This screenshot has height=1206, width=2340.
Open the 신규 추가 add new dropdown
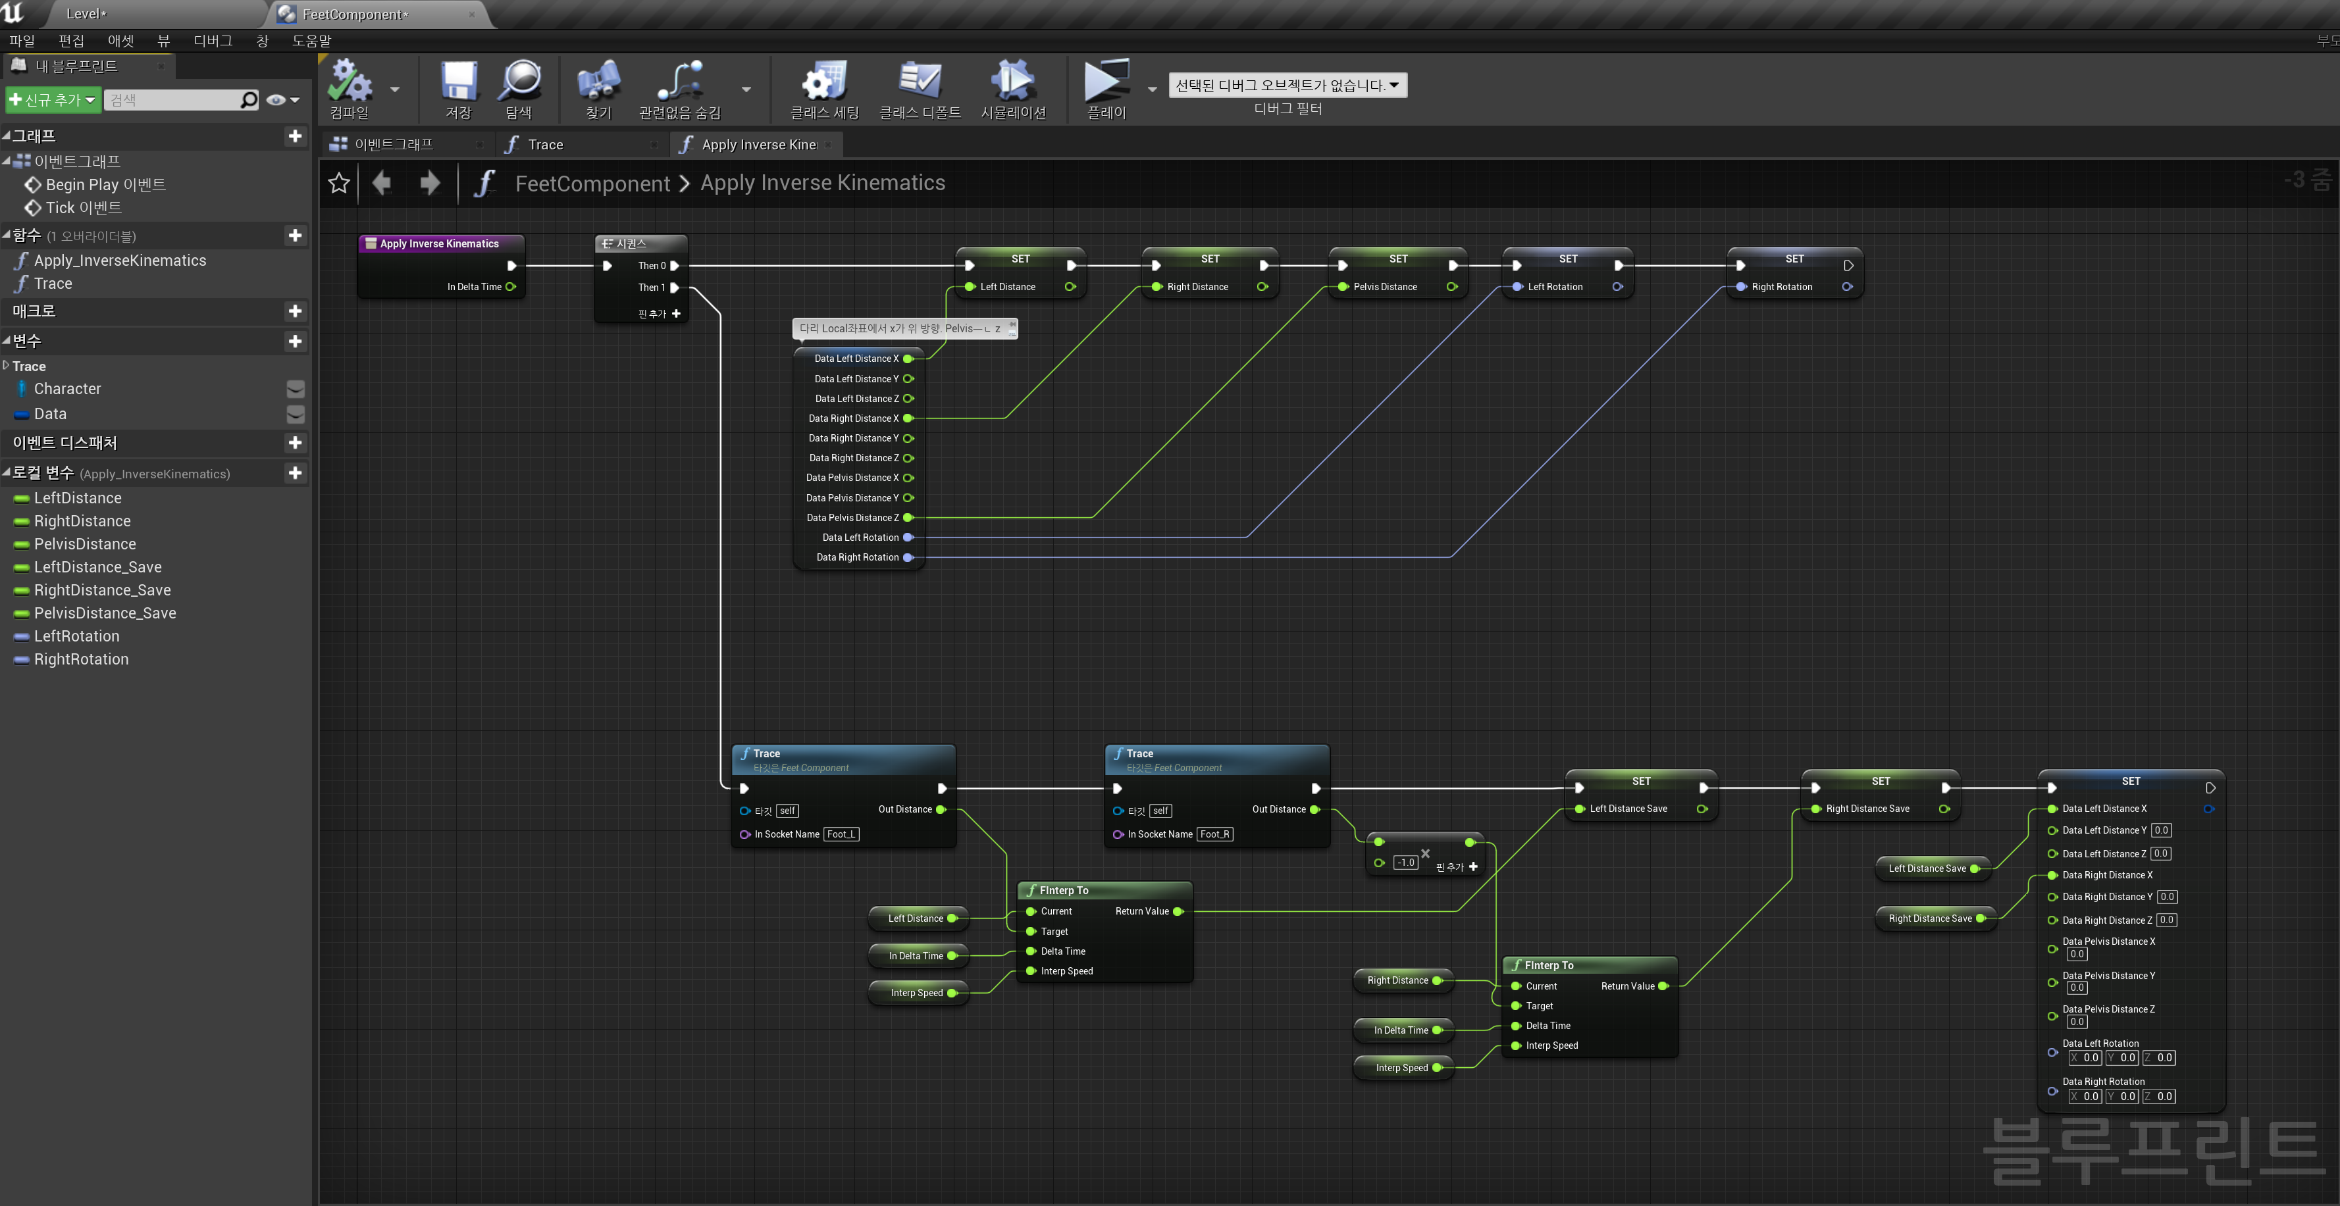pyautogui.click(x=53, y=100)
